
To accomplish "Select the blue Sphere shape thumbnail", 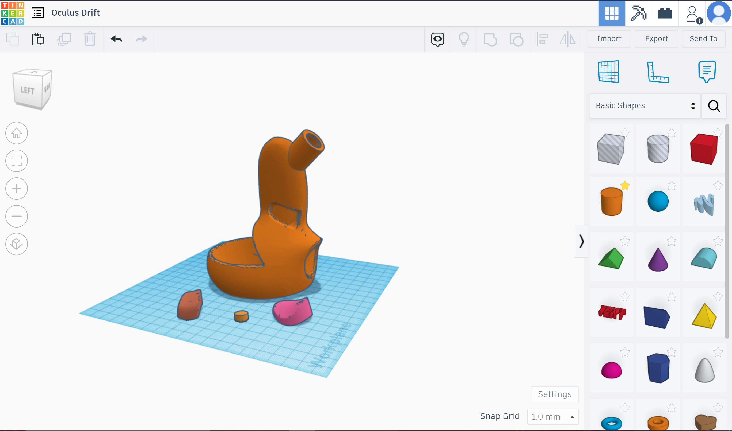I will pyautogui.click(x=658, y=201).
